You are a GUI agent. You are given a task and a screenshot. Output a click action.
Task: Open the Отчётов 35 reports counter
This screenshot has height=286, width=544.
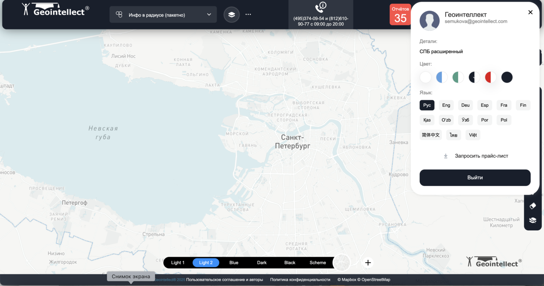[x=400, y=15]
